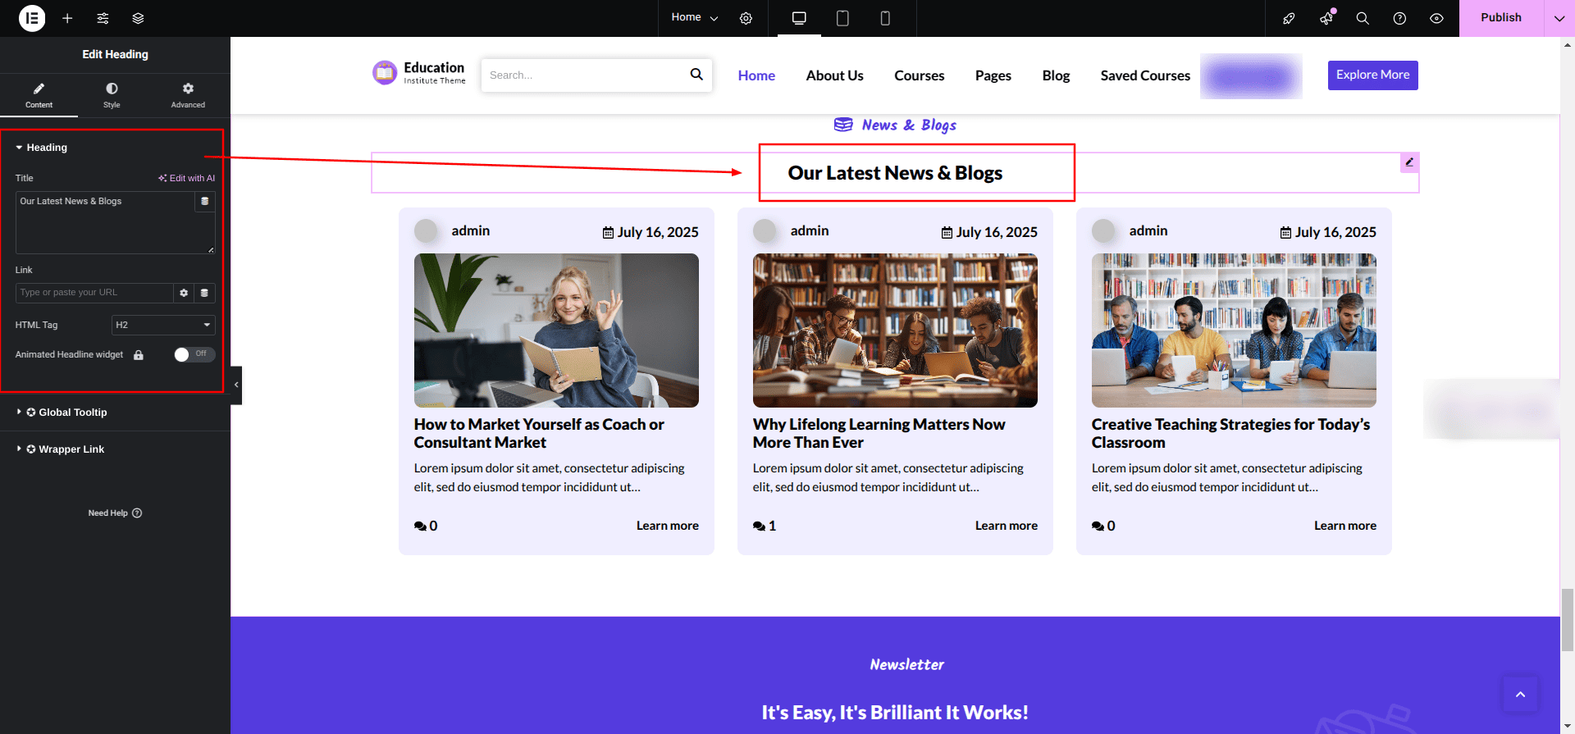Preview changes with the eye icon
The image size is (1575, 734).
click(1436, 18)
